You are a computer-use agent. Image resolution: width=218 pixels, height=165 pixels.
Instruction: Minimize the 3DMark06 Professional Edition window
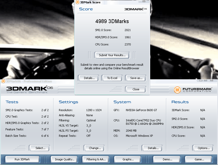click(x=201, y=81)
